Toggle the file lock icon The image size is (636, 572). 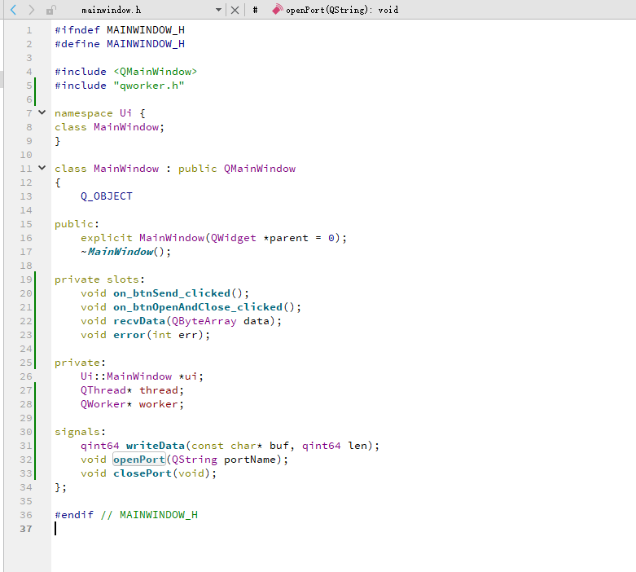(x=50, y=10)
